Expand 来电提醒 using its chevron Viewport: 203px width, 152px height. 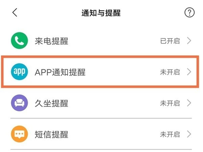click(189, 41)
